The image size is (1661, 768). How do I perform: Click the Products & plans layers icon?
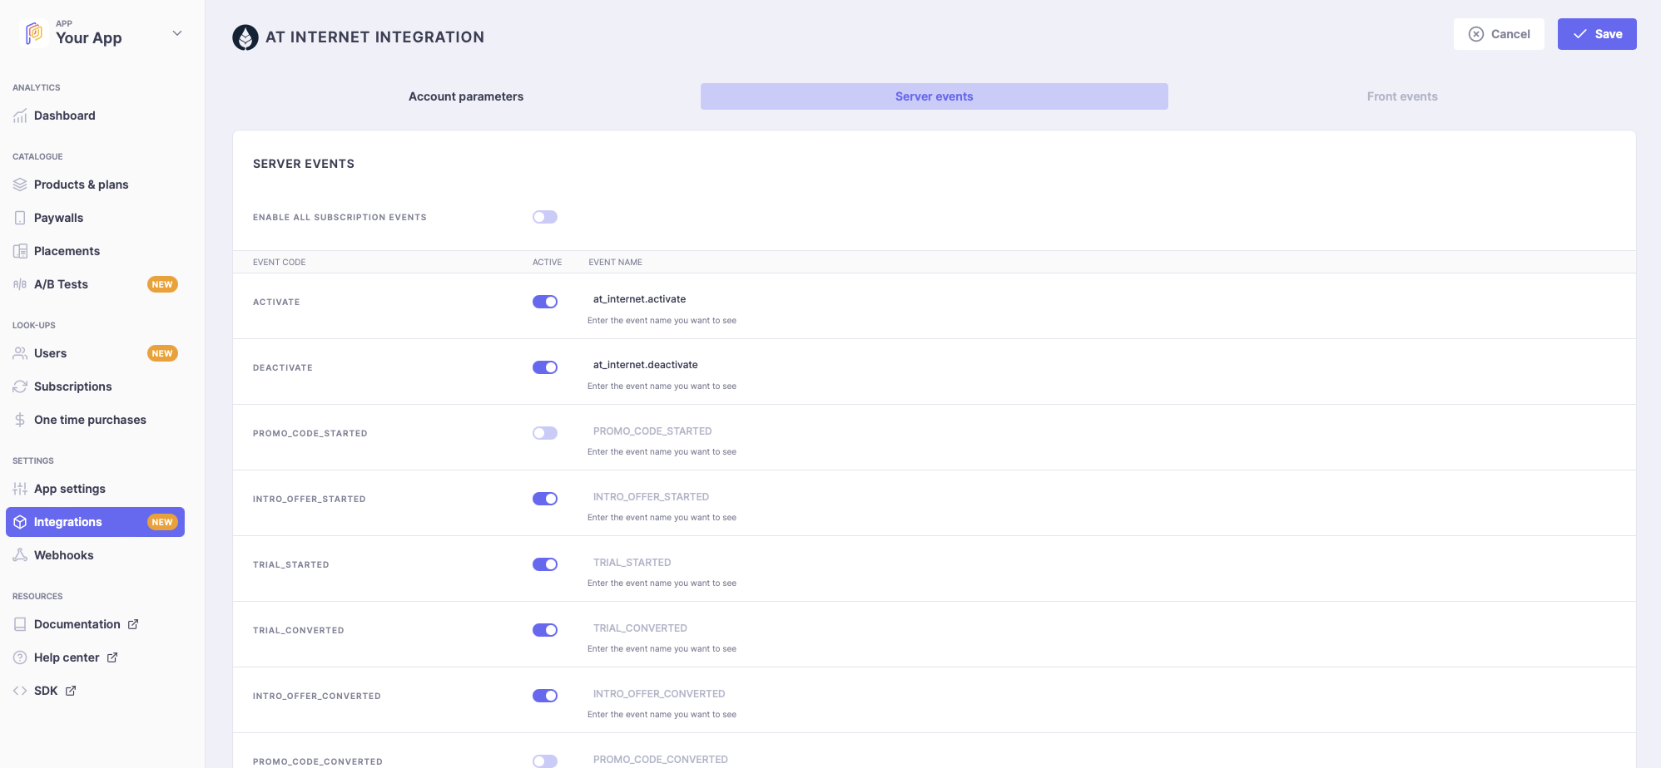pos(20,185)
